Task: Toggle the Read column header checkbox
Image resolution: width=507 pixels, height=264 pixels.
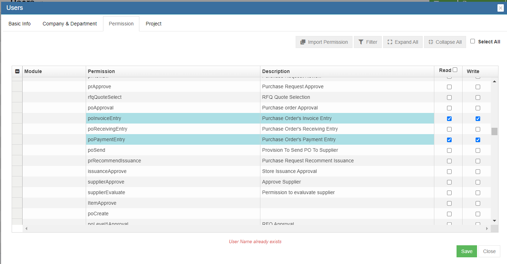Action: 455,70
